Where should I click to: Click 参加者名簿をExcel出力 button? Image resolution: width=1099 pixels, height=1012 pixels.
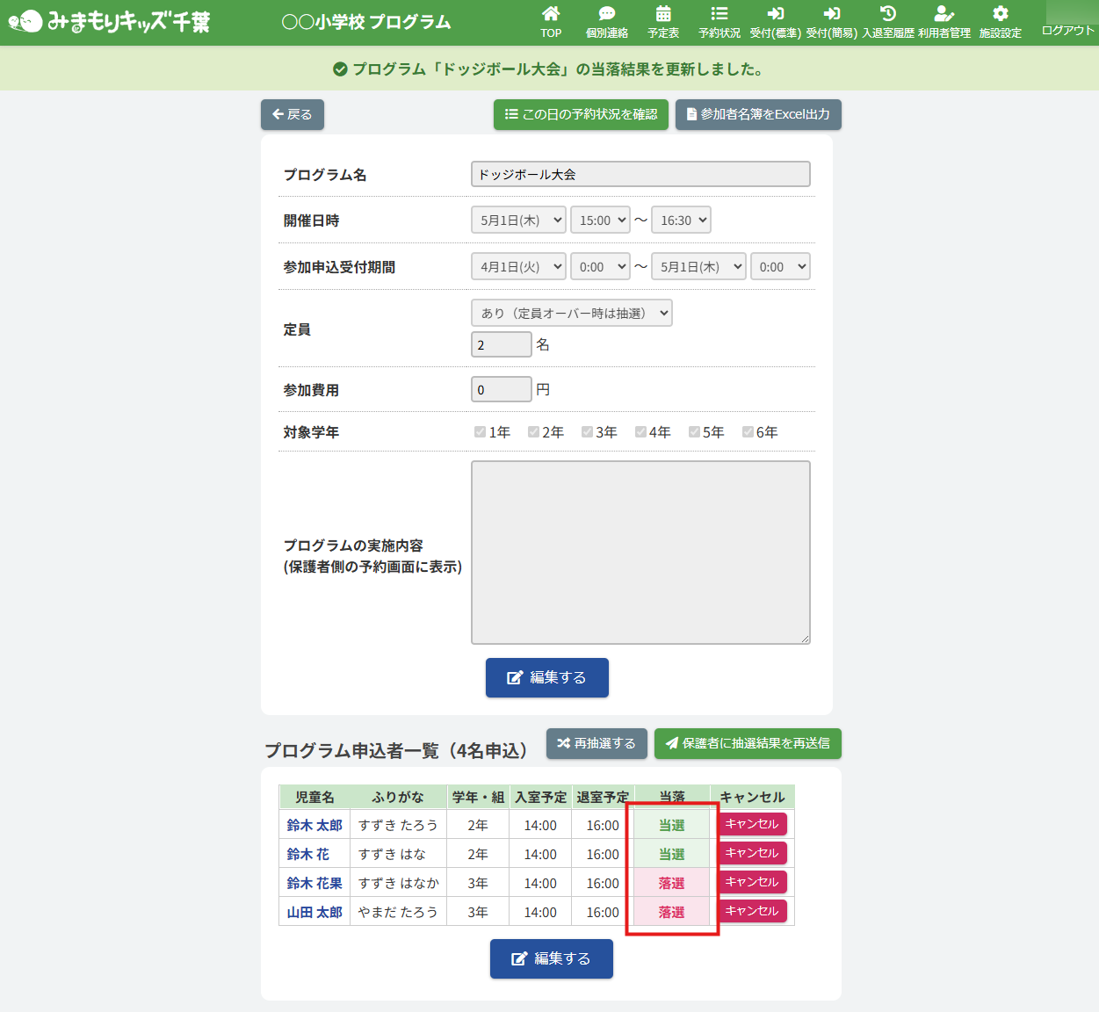758,114
